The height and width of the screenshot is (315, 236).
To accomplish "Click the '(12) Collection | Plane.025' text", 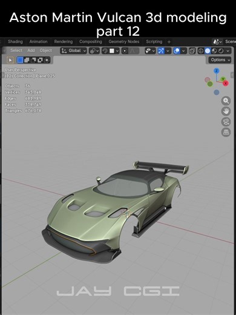I will point(30,76).
